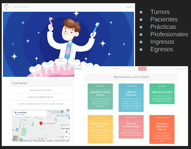Screen dimensions: 191x149
Task: Open the ABM de Paciente card
Action: click(x=131, y=98)
